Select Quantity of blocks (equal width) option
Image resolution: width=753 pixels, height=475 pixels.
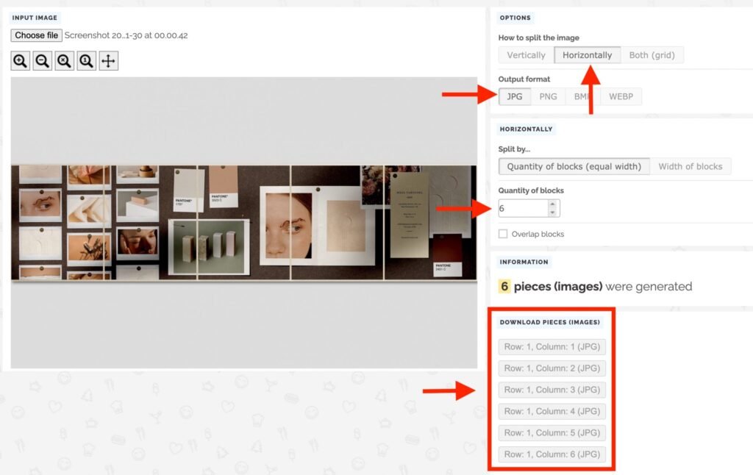(x=574, y=166)
